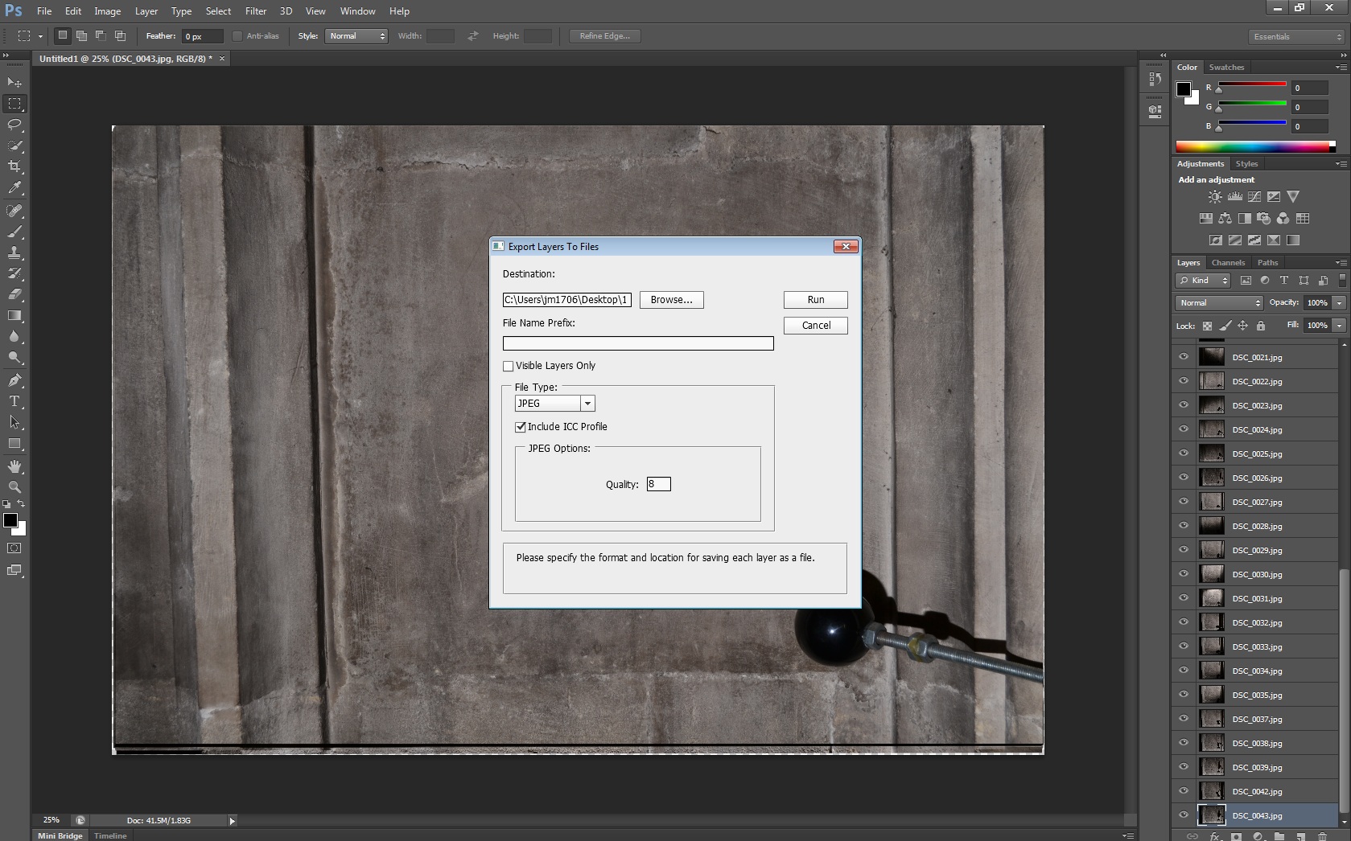Expand the Essentials workspace dropdown
Screen dimensions: 1351x841
(x=1297, y=37)
